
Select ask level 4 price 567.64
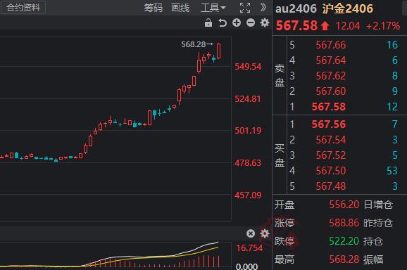pos(331,60)
